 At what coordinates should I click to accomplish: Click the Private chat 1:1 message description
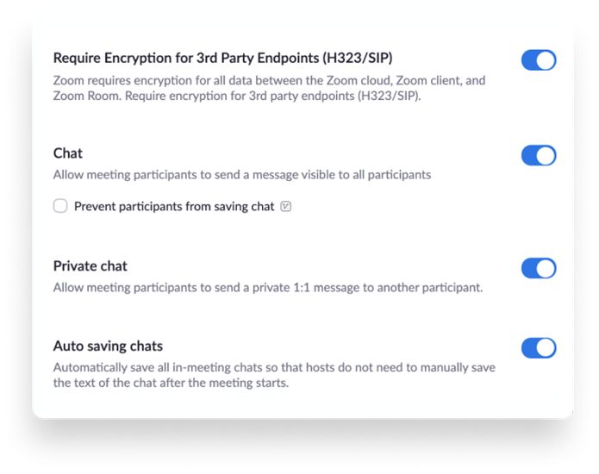[x=268, y=288]
